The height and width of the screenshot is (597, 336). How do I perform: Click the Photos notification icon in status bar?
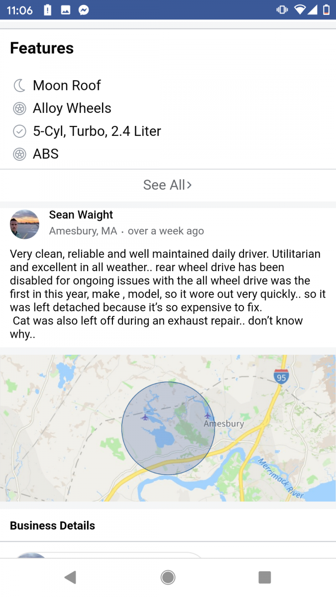coord(66,9)
